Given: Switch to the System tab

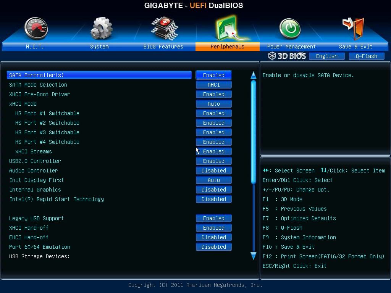Looking at the screenshot, I should (99, 47).
